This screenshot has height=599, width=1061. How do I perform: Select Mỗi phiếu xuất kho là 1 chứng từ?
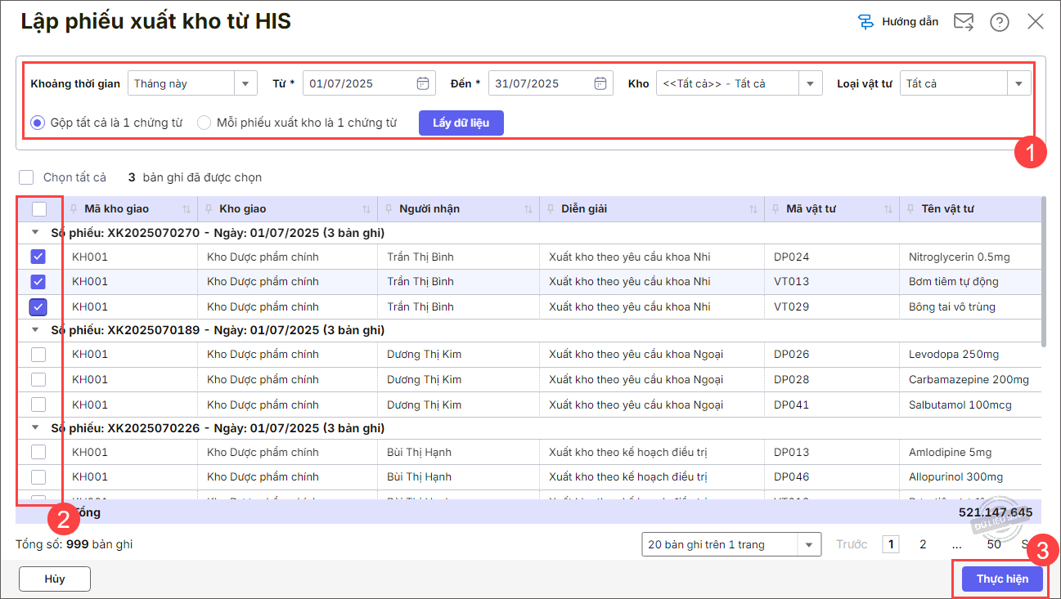(x=205, y=123)
